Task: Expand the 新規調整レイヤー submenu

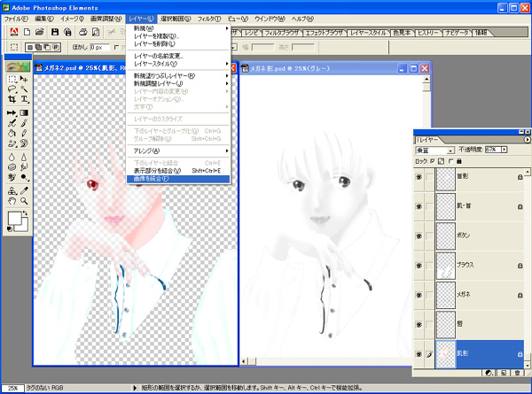Action: click(178, 83)
